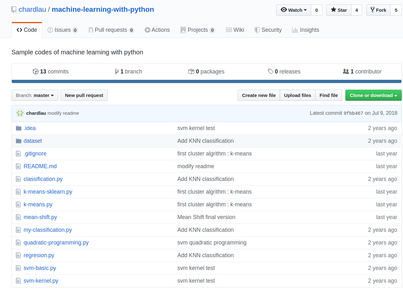
Task: Switch to the Issues tab
Action: (x=62, y=30)
